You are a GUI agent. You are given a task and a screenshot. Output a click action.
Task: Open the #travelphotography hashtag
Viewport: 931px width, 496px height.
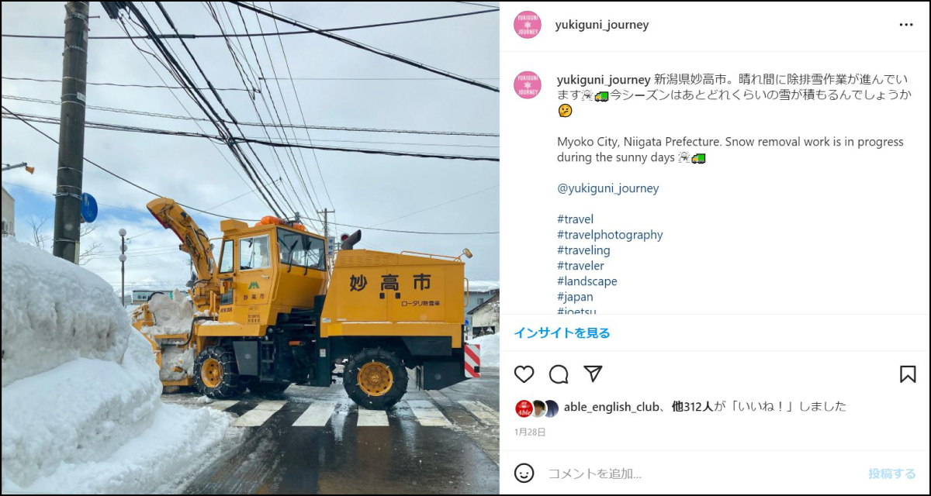[x=610, y=235]
